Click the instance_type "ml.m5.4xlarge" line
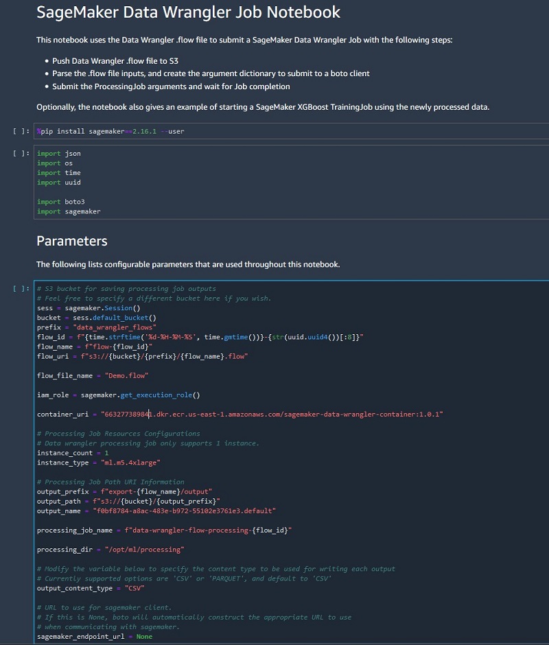This screenshot has width=549, height=645. pos(99,462)
